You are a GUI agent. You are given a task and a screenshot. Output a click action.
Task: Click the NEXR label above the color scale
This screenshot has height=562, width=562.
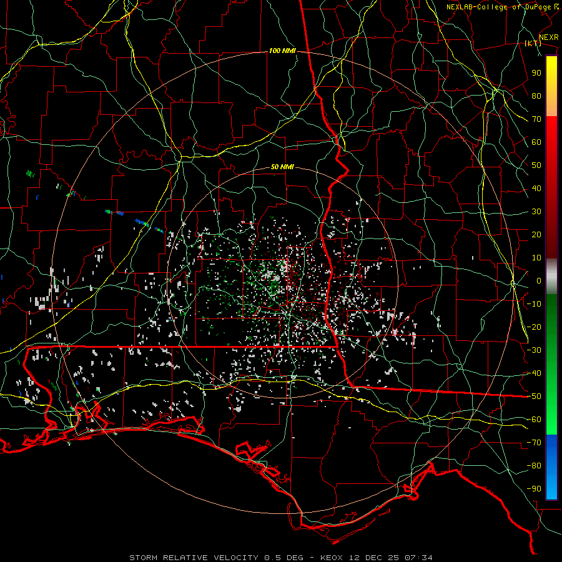[548, 37]
